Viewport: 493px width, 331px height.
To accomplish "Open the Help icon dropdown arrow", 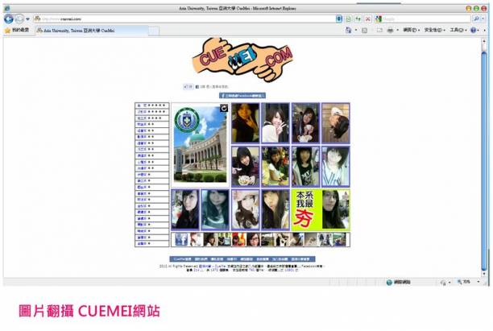I will pos(478,30).
